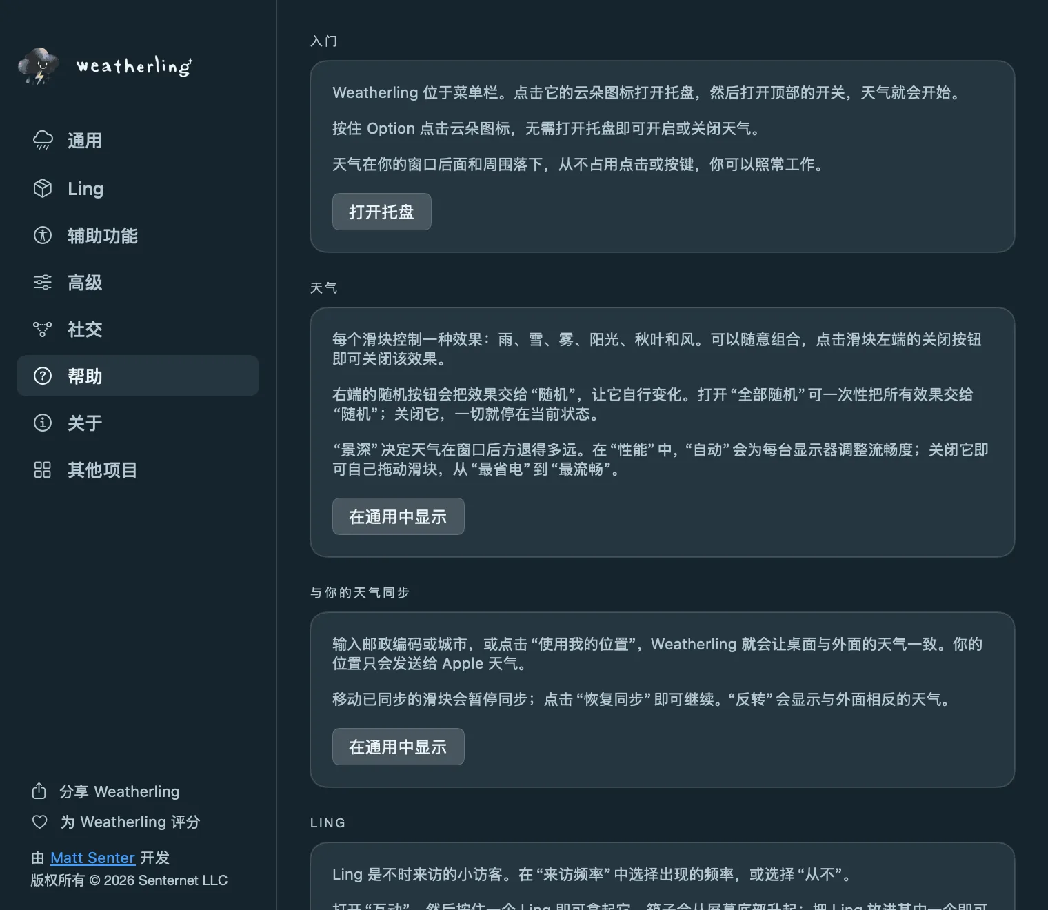Image resolution: width=1048 pixels, height=910 pixels.
Task: Click the weatherling wordmark in the sidebar
Action: coord(134,66)
